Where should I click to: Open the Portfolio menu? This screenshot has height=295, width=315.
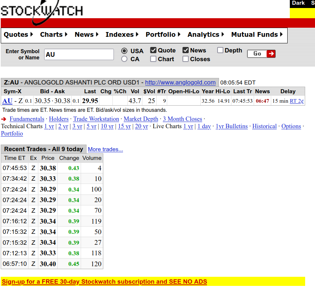click(163, 35)
